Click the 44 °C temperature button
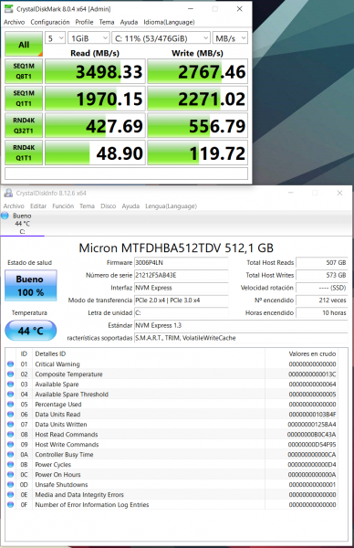 [31, 331]
